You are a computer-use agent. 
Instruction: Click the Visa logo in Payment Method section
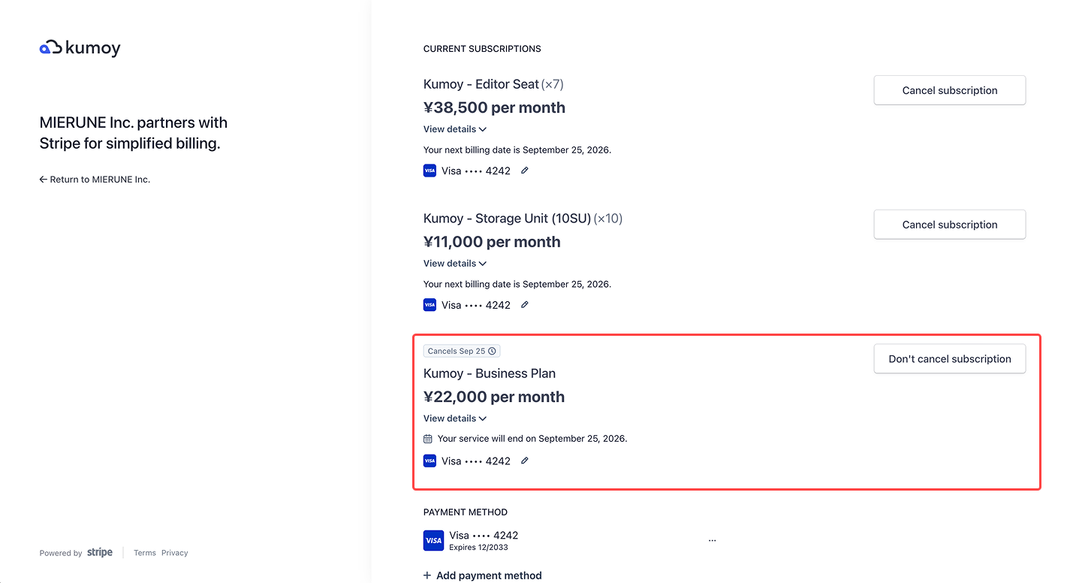click(x=433, y=540)
